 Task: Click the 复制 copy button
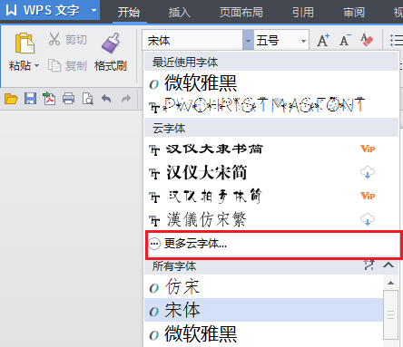tap(67, 65)
